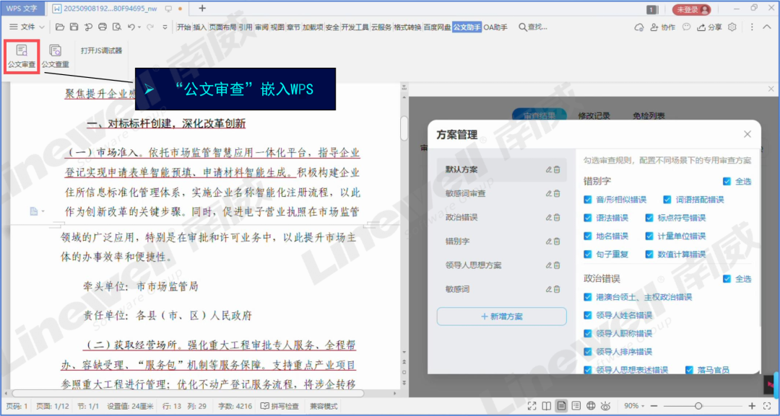Click the Undo icon
The image size is (780, 416).
coord(131,25)
